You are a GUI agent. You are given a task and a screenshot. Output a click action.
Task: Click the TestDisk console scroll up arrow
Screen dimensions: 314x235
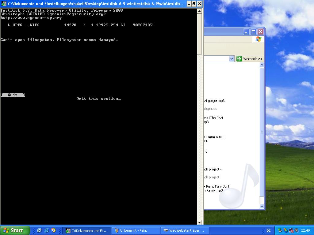(199, 11)
